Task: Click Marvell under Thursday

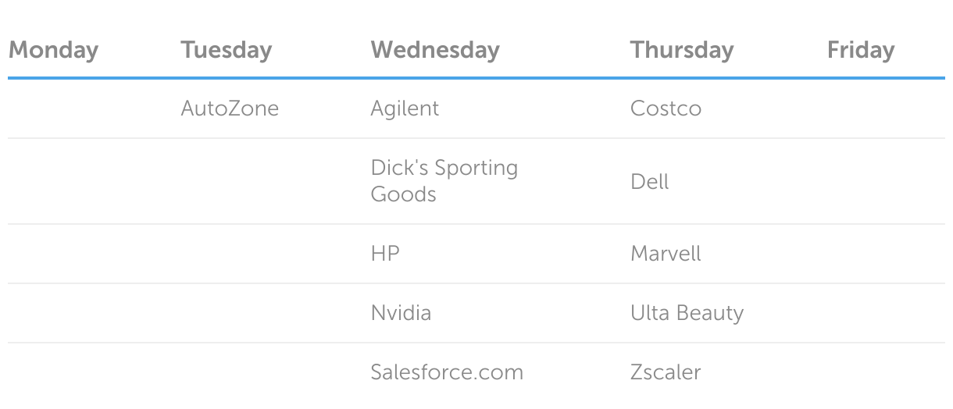Action: click(666, 254)
